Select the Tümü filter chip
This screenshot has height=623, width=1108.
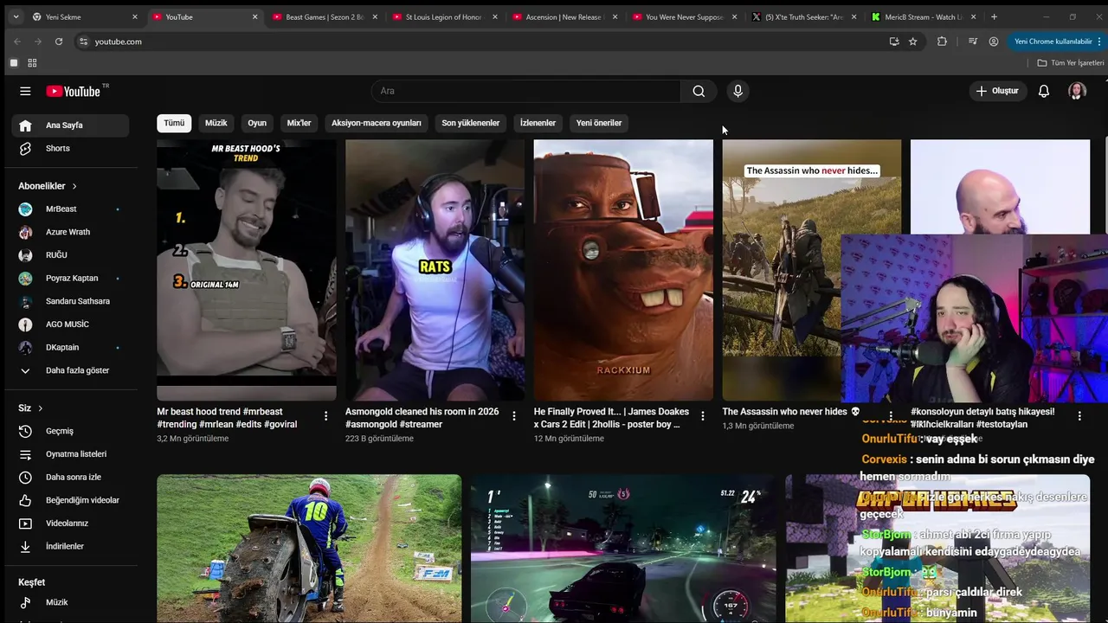pos(174,123)
